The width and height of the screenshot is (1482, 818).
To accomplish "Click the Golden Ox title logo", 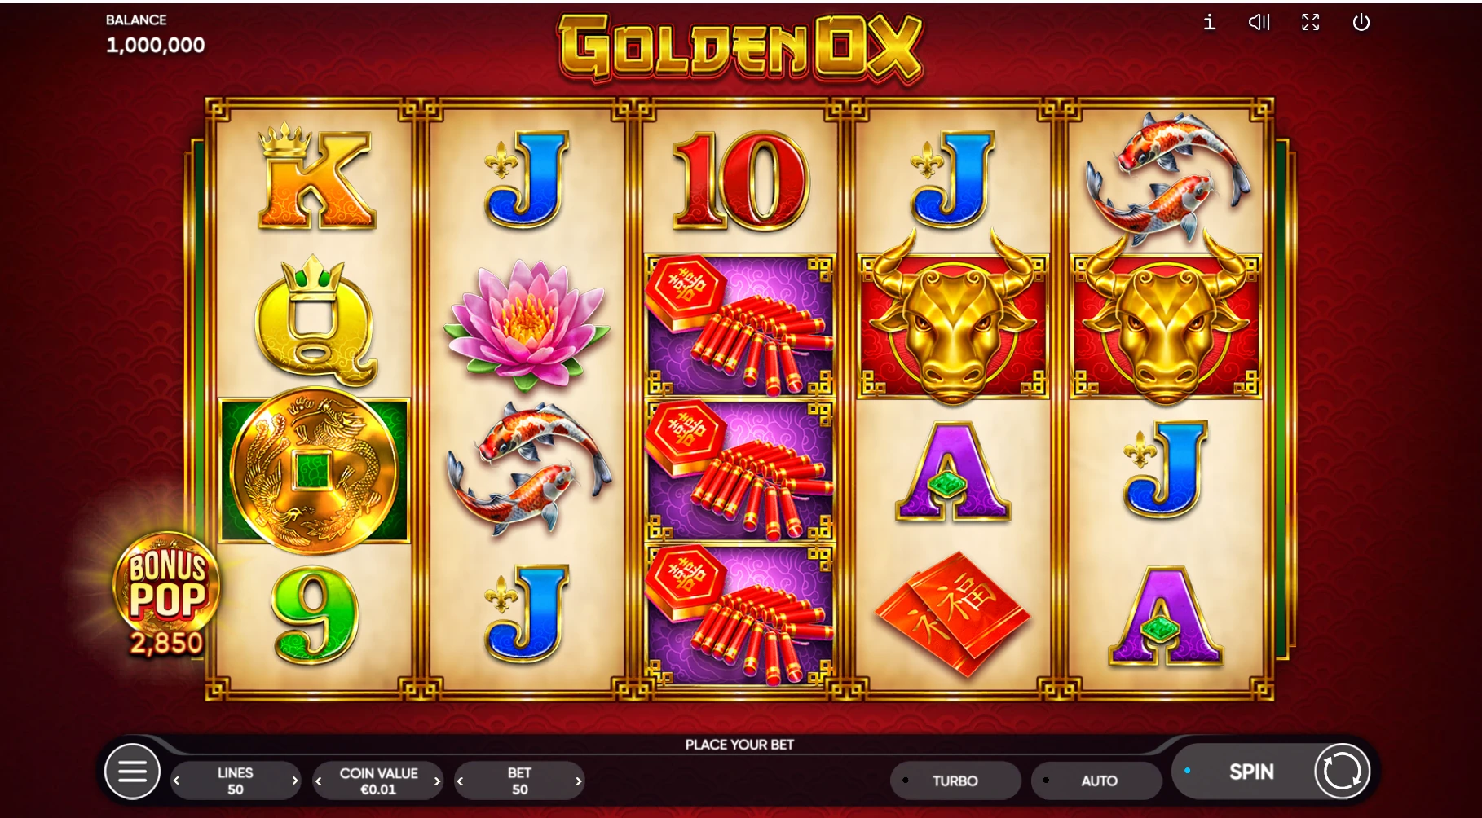I will 740,49.
